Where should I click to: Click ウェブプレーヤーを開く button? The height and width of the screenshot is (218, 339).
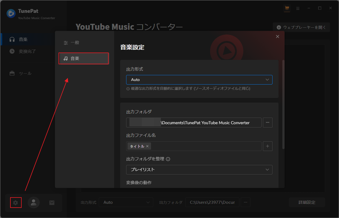point(301,27)
